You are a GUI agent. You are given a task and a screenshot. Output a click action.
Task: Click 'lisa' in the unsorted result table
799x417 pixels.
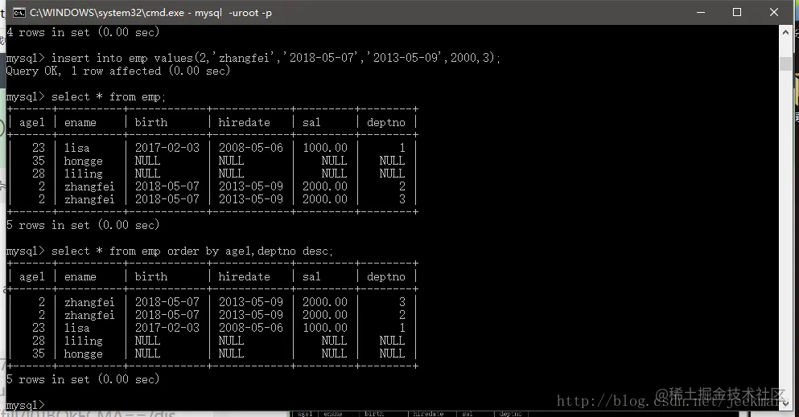point(77,148)
